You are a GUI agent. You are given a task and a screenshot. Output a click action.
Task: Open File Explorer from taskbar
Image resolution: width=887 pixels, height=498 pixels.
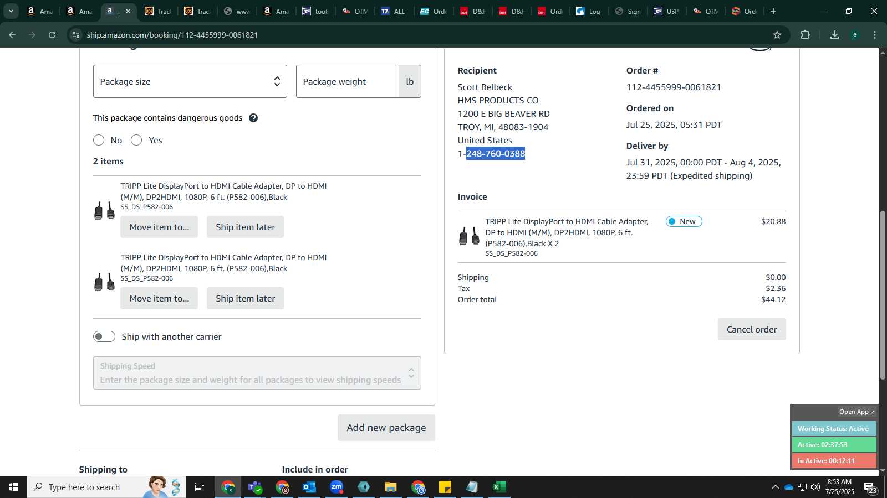(x=391, y=487)
